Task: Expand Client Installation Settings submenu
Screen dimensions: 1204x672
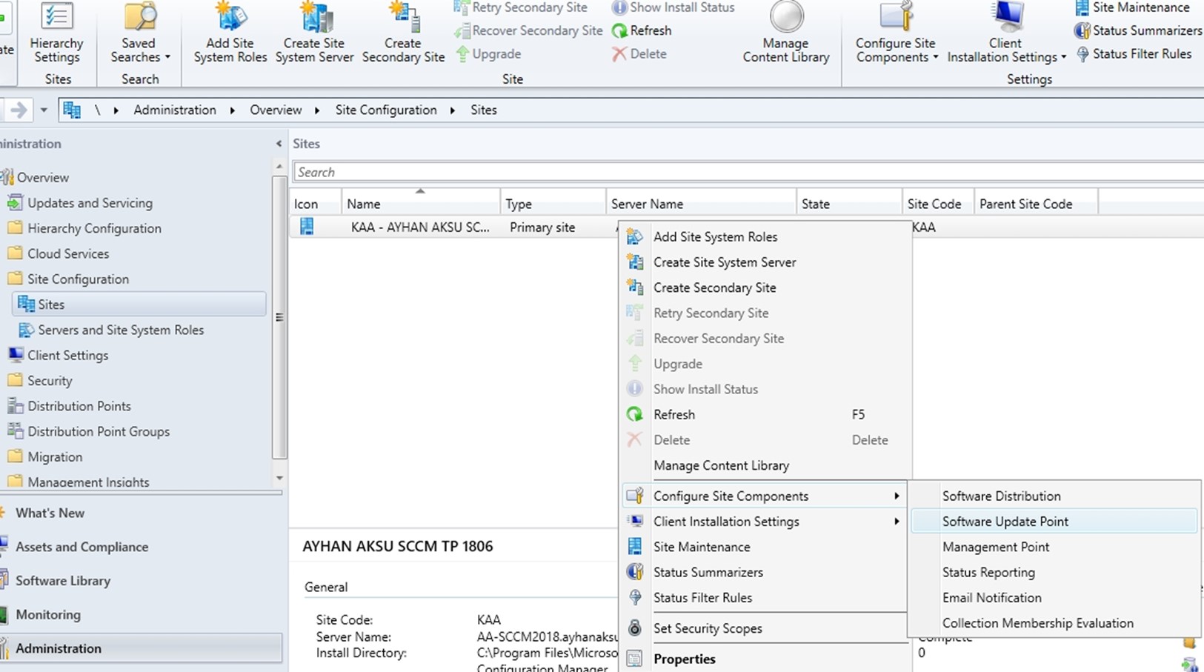Action: click(765, 522)
